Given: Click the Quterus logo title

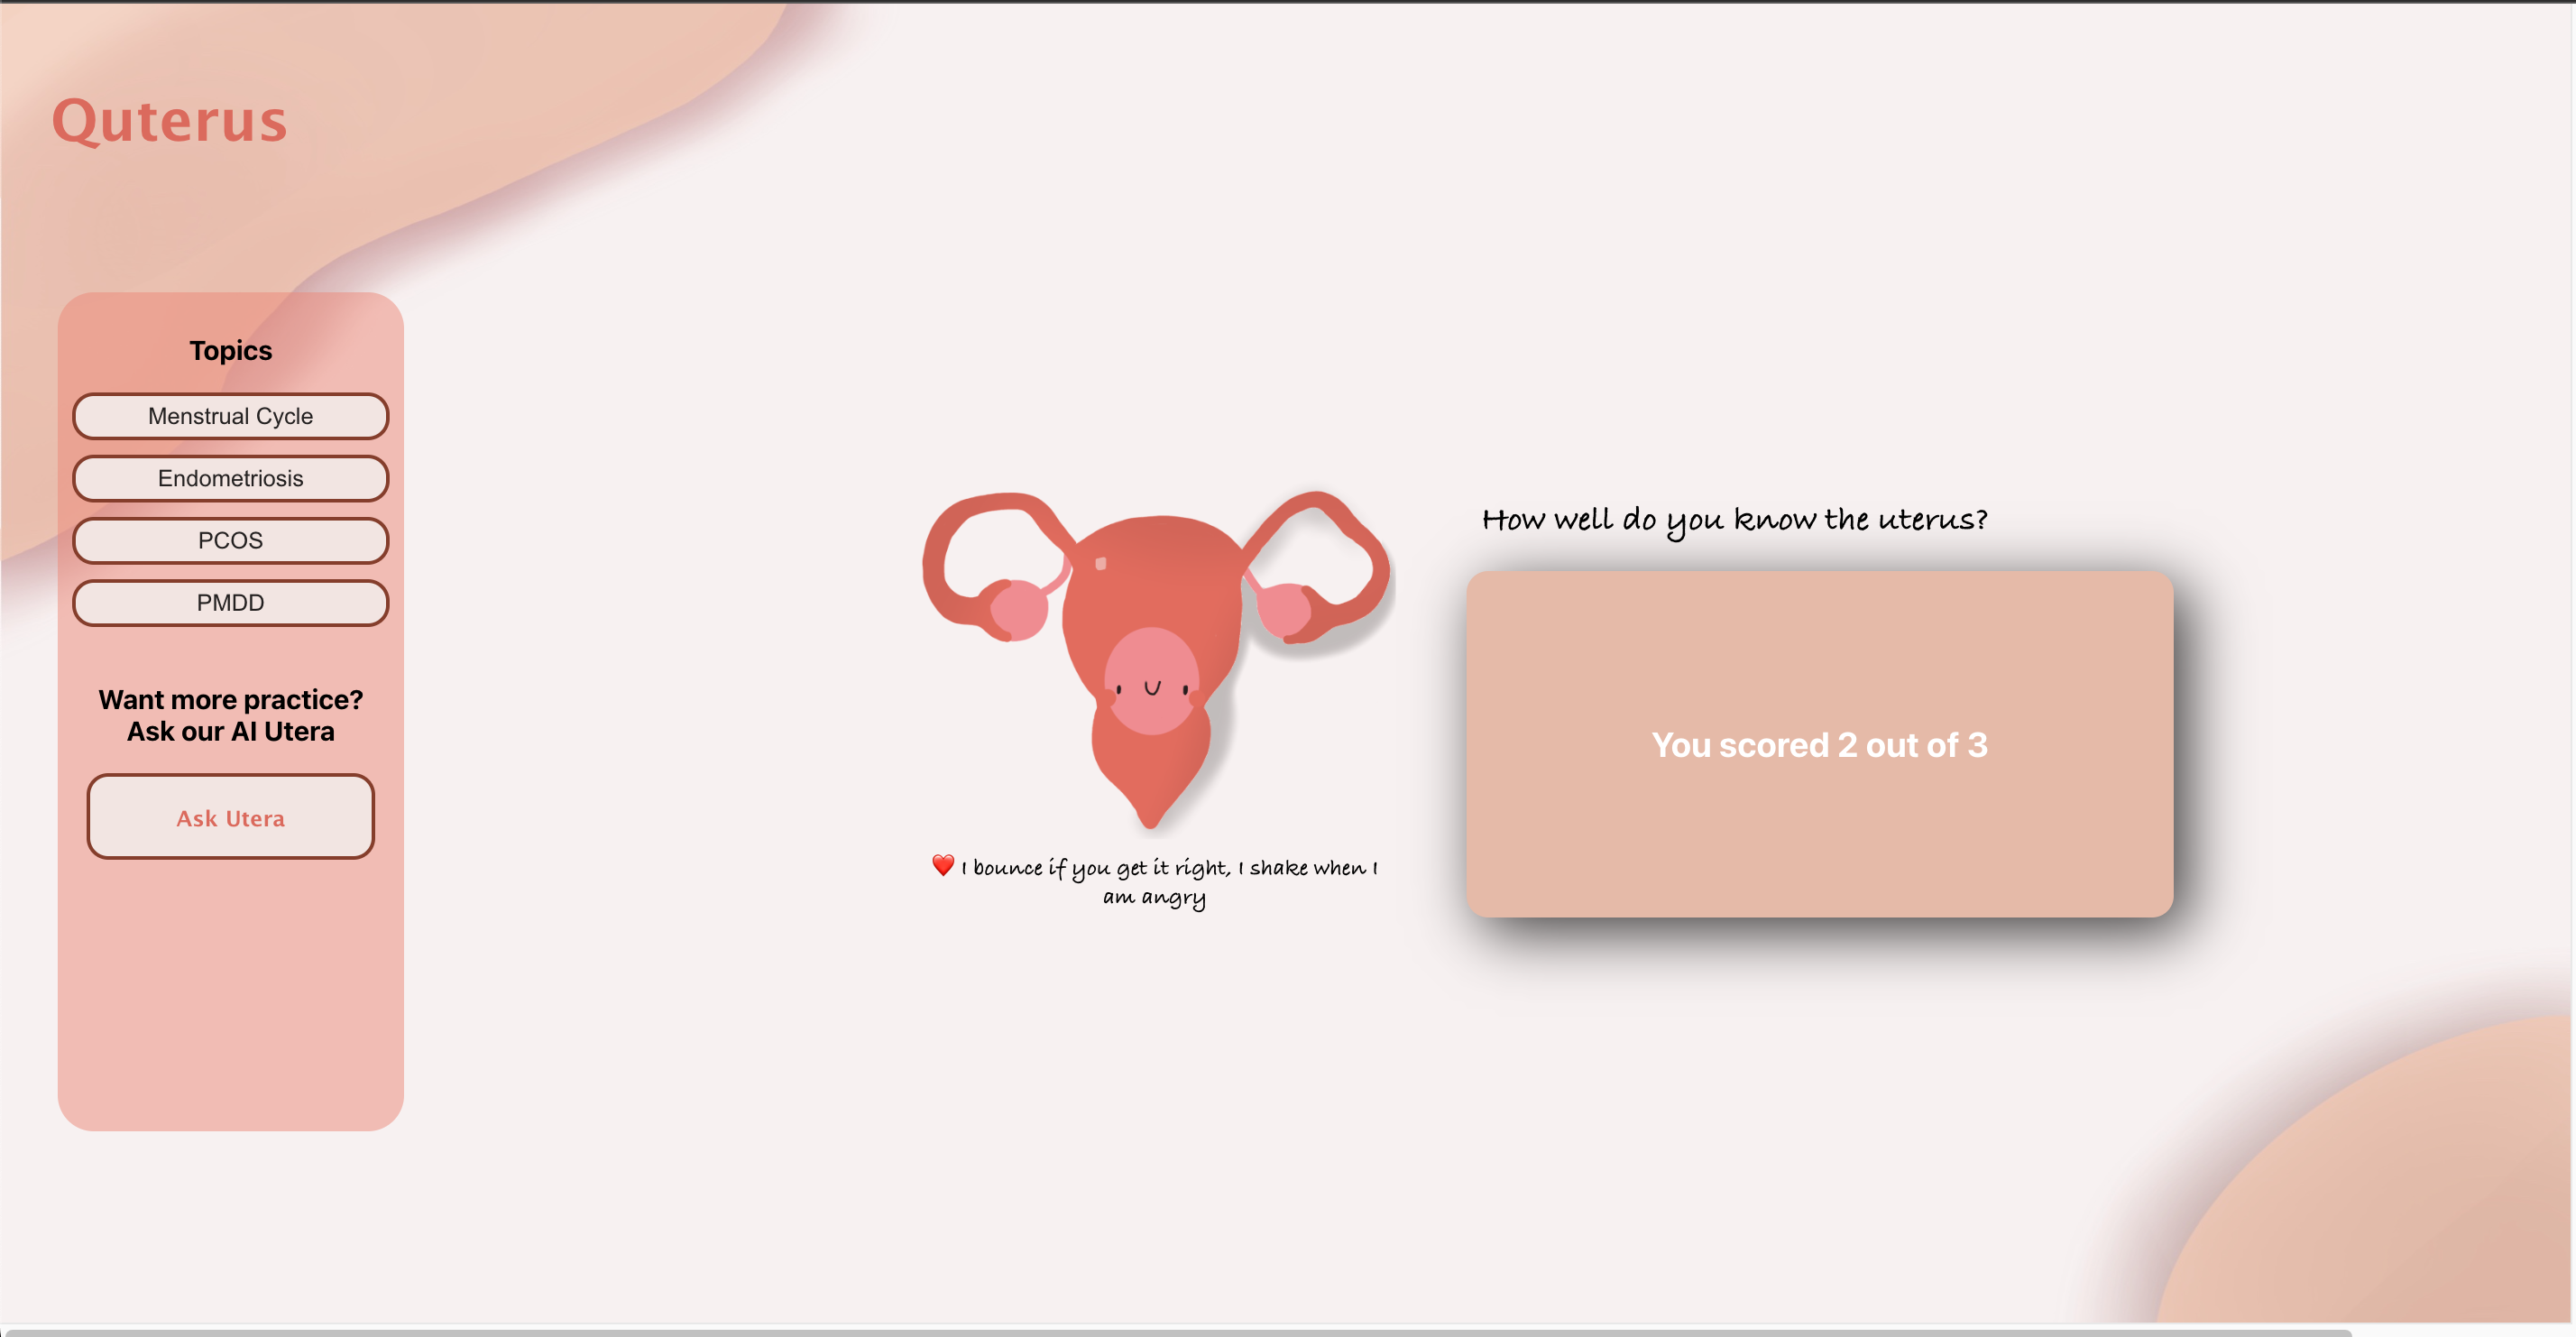Looking at the screenshot, I should 170,121.
